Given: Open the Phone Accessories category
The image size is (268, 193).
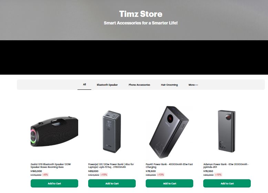Looking at the screenshot, I should (139, 85).
